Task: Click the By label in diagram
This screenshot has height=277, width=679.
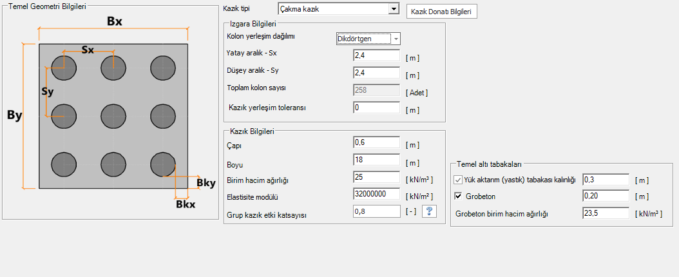Action: [15, 115]
